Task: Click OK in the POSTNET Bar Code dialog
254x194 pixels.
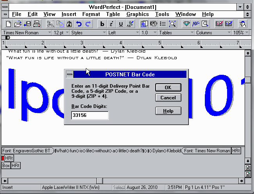Action: [168, 88]
